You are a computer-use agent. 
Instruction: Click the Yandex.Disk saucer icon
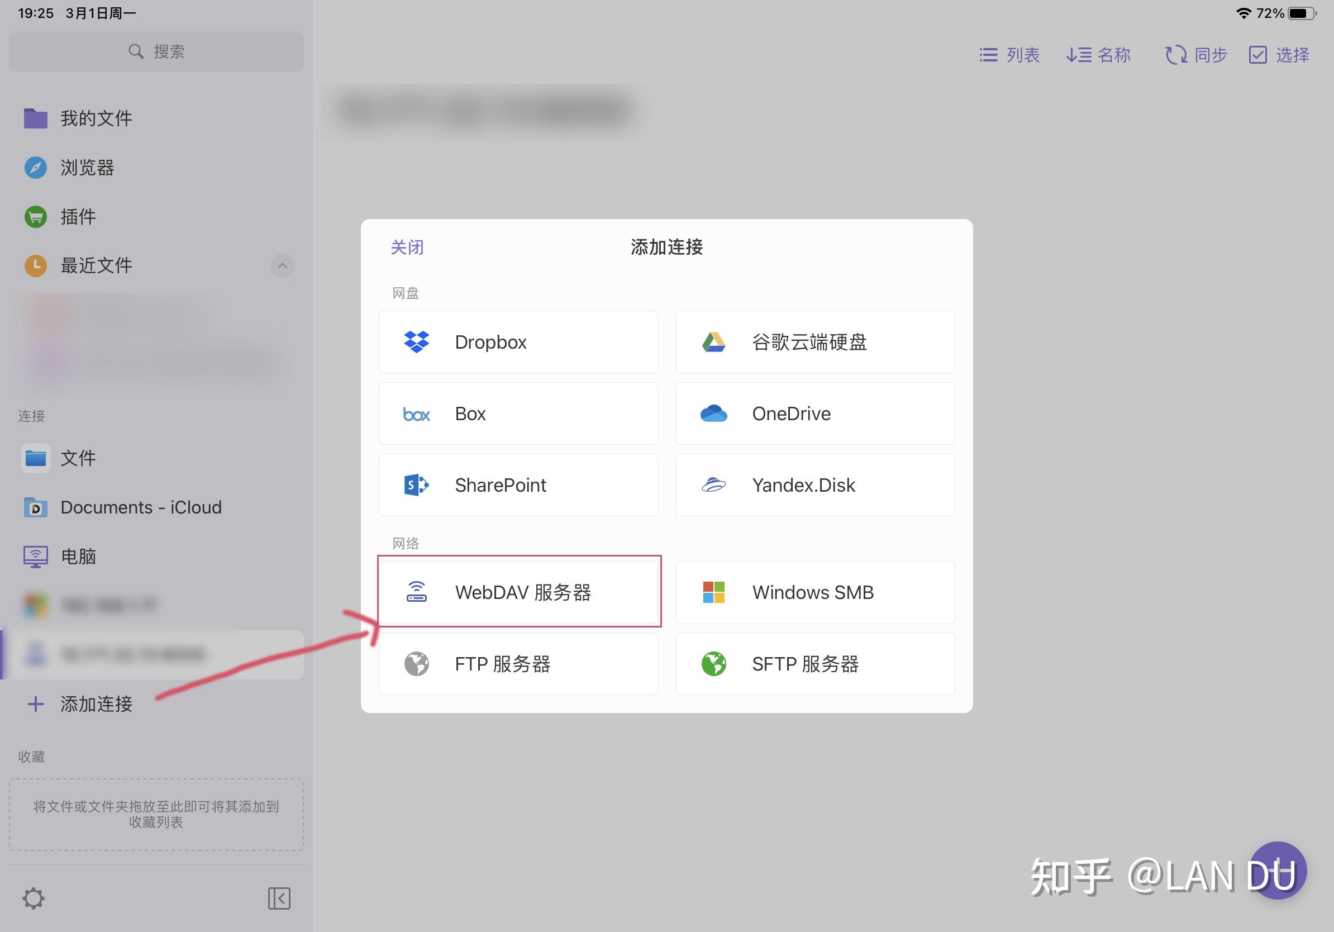point(713,484)
